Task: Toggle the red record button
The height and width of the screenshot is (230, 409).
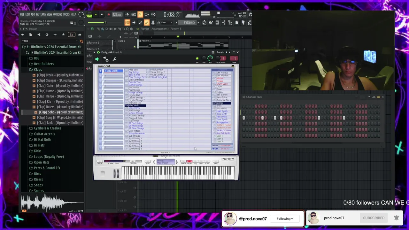Action: (109, 15)
